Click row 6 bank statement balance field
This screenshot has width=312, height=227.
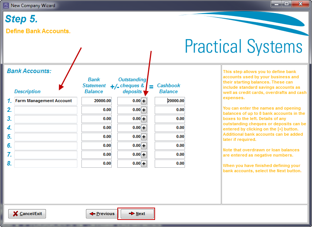coord(96,146)
